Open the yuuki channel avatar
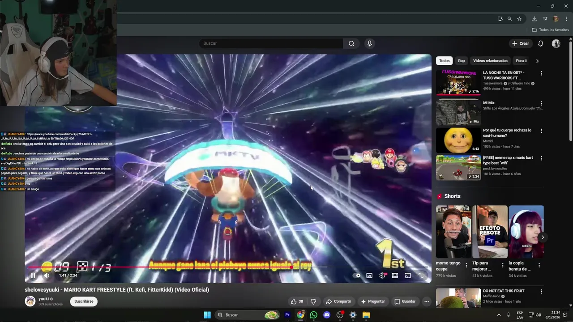 point(30,301)
